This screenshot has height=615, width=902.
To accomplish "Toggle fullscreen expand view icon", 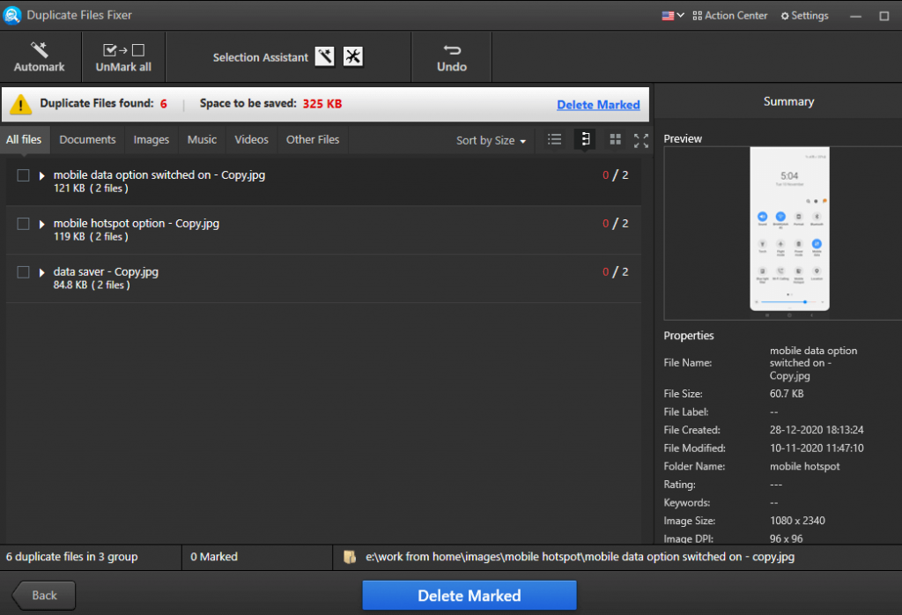I will [x=641, y=140].
